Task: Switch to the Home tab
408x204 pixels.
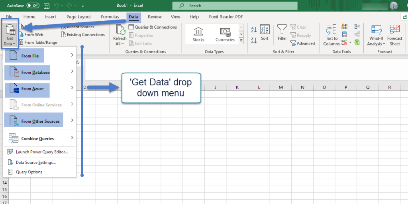Action: (x=29, y=17)
